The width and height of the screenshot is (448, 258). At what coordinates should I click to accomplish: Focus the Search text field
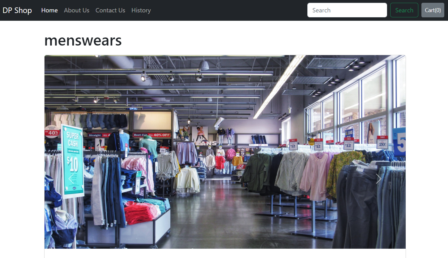click(347, 10)
